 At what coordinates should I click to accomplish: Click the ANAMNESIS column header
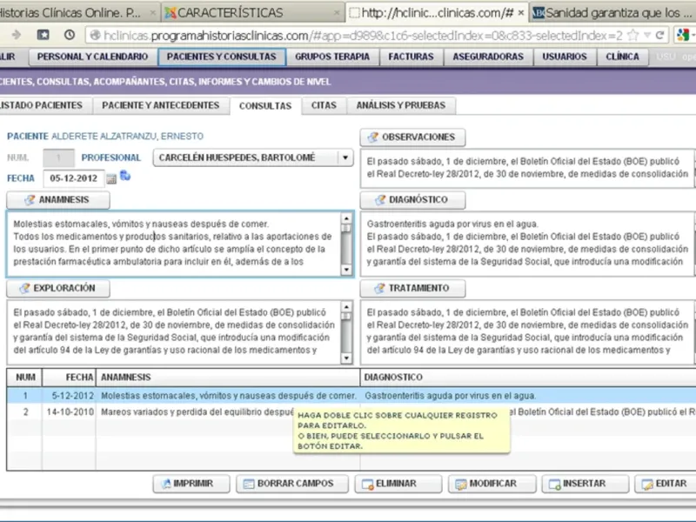228,378
